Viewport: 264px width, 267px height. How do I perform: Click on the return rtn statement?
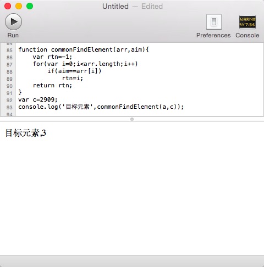(52, 85)
